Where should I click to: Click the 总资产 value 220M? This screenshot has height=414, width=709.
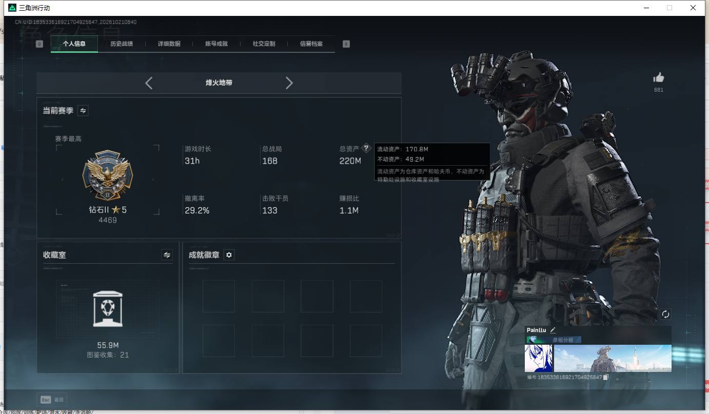[x=350, y=161]
